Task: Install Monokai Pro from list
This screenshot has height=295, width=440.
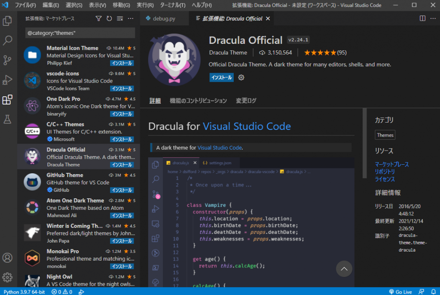Action: coord(122,266)
